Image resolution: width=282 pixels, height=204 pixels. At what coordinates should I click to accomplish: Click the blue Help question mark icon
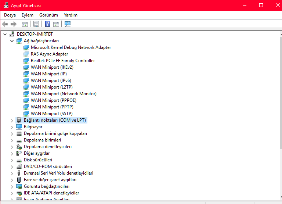click(47, 24)
